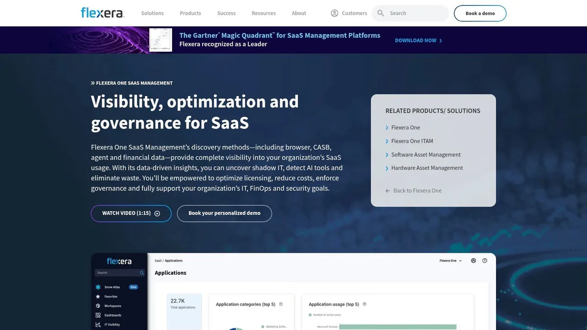The image size is (587, 330).
Task: Click the search magnifier icon in header
Action: tap(381, 13)
